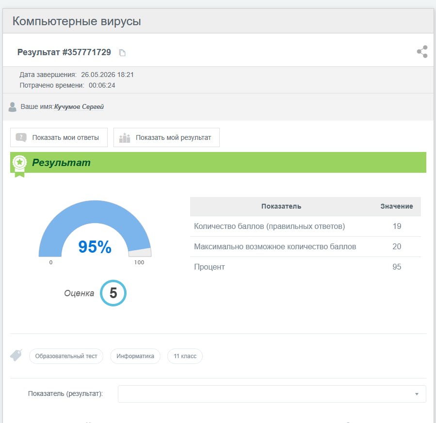Viewport: 436px width, 423px height.
Task: Click the award ribbon badge icon
Action: 19,166
